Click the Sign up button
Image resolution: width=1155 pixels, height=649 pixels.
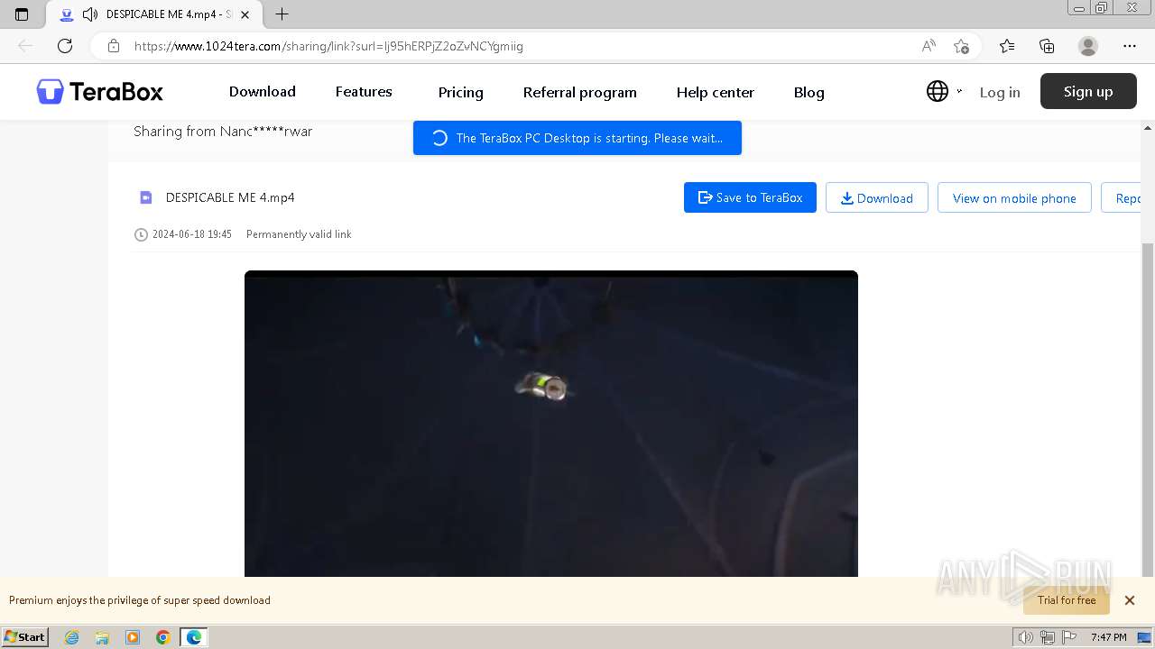pos(1088,91)
